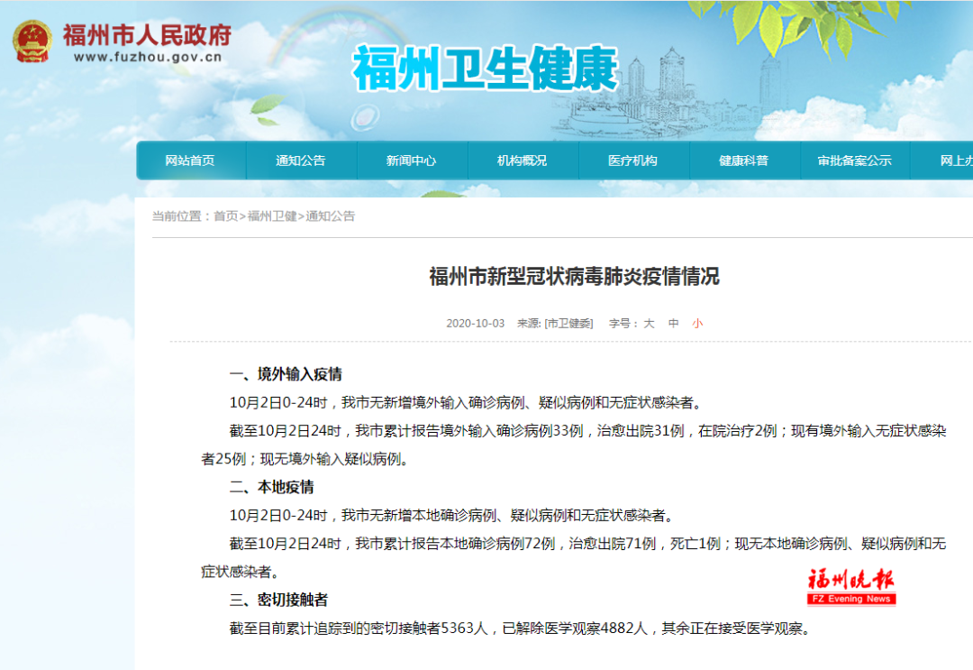Image resolution: width=973 pixels, height=670 pixels.
Task: Select the 医疗机构 navigation item
Action: 633,160
